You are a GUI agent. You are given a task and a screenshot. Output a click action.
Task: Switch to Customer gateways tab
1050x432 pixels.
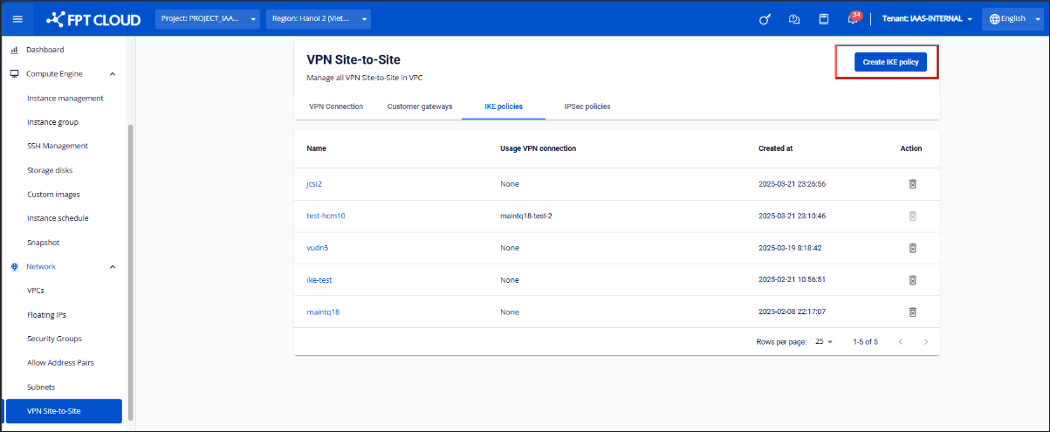coord(420,106)
